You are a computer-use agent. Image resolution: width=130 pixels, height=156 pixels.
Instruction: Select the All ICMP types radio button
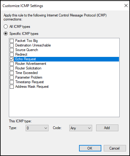coord(5,27)
